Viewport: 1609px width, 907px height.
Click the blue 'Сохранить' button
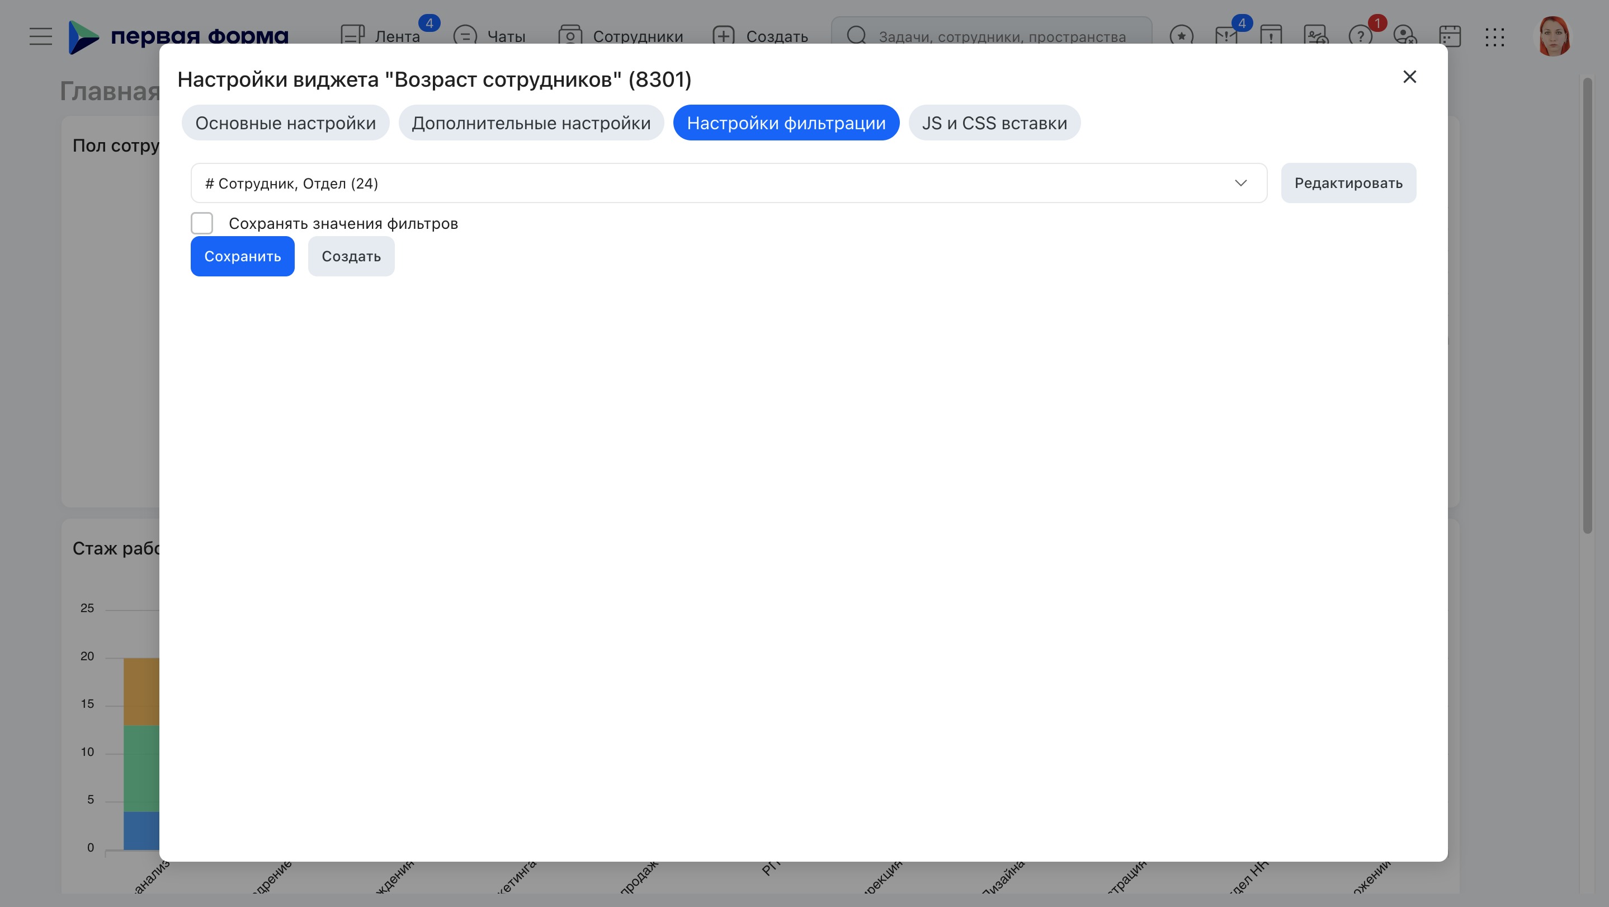(242, 256)
